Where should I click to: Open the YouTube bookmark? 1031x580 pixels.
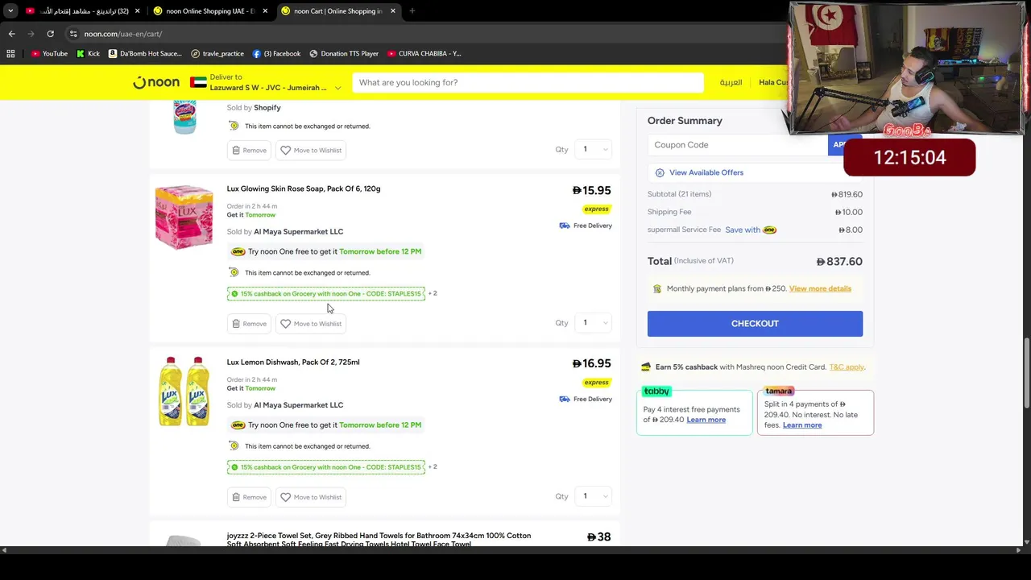[49, 54]
